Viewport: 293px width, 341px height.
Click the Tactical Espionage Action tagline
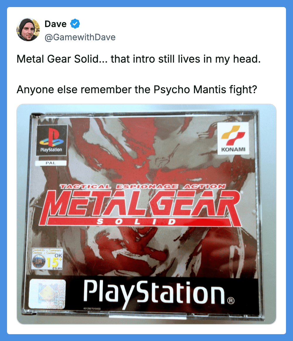[x=143, y=187]
